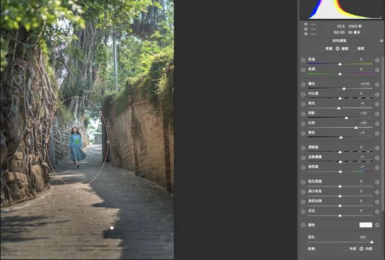Select the 画笔 (Brush) radio option

tap(354, 49)
